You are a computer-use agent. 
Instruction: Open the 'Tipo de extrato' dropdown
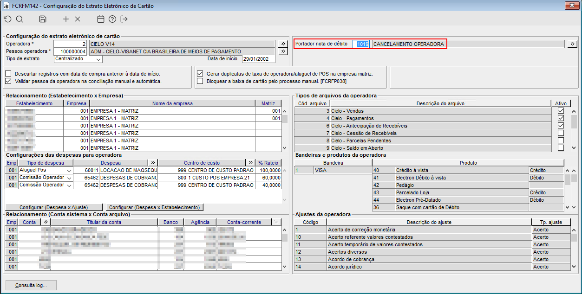(99, 59)
